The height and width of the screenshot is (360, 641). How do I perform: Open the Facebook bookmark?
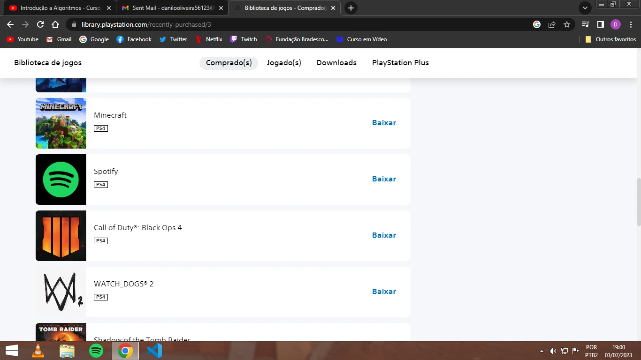[x=134, y=39]
